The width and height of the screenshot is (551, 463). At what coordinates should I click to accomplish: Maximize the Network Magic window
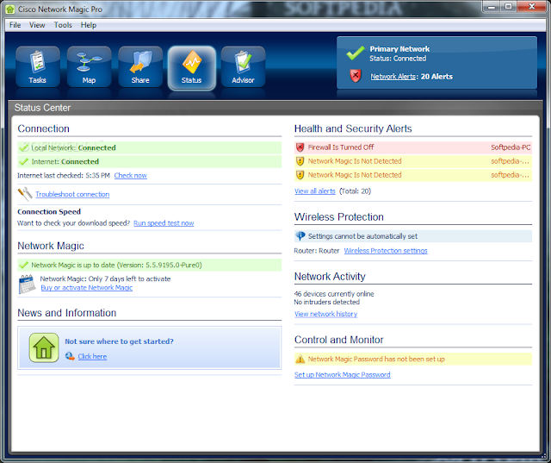coord(508,7)
